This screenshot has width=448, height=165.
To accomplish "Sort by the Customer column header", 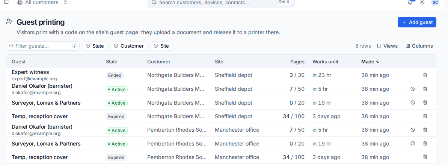I will (x=159, y=61).
